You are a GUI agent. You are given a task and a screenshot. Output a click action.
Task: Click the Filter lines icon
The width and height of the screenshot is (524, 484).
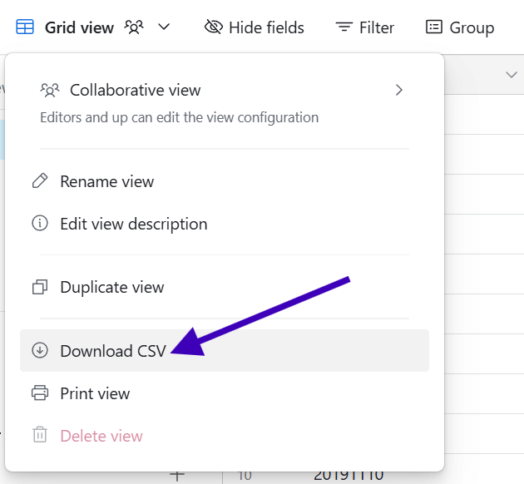pyautogui.click(x=344, y=27)
